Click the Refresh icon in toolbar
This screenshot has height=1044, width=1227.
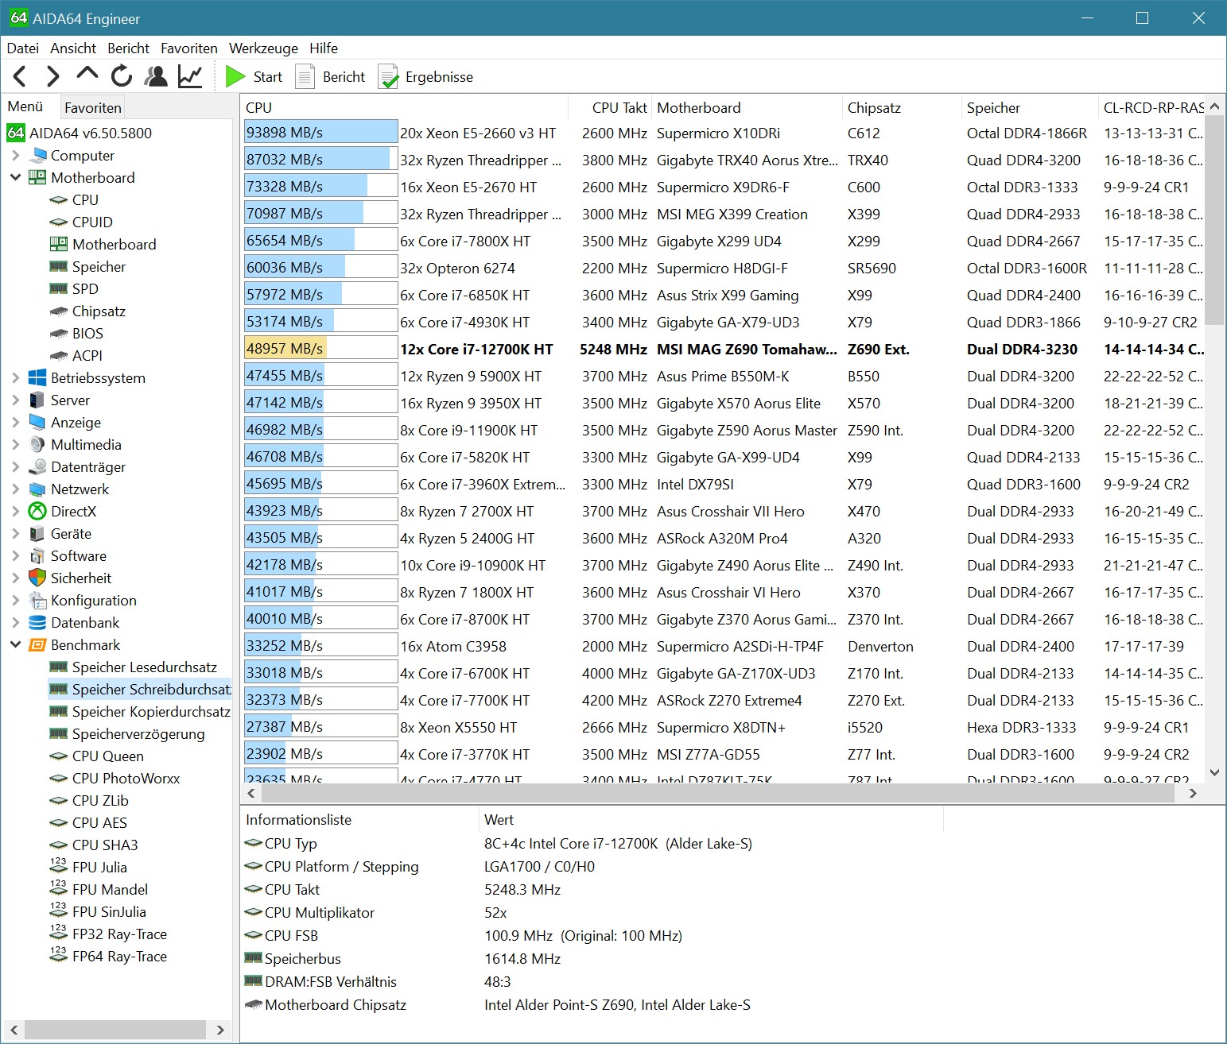pyautogui.click(x=121, y=76)
